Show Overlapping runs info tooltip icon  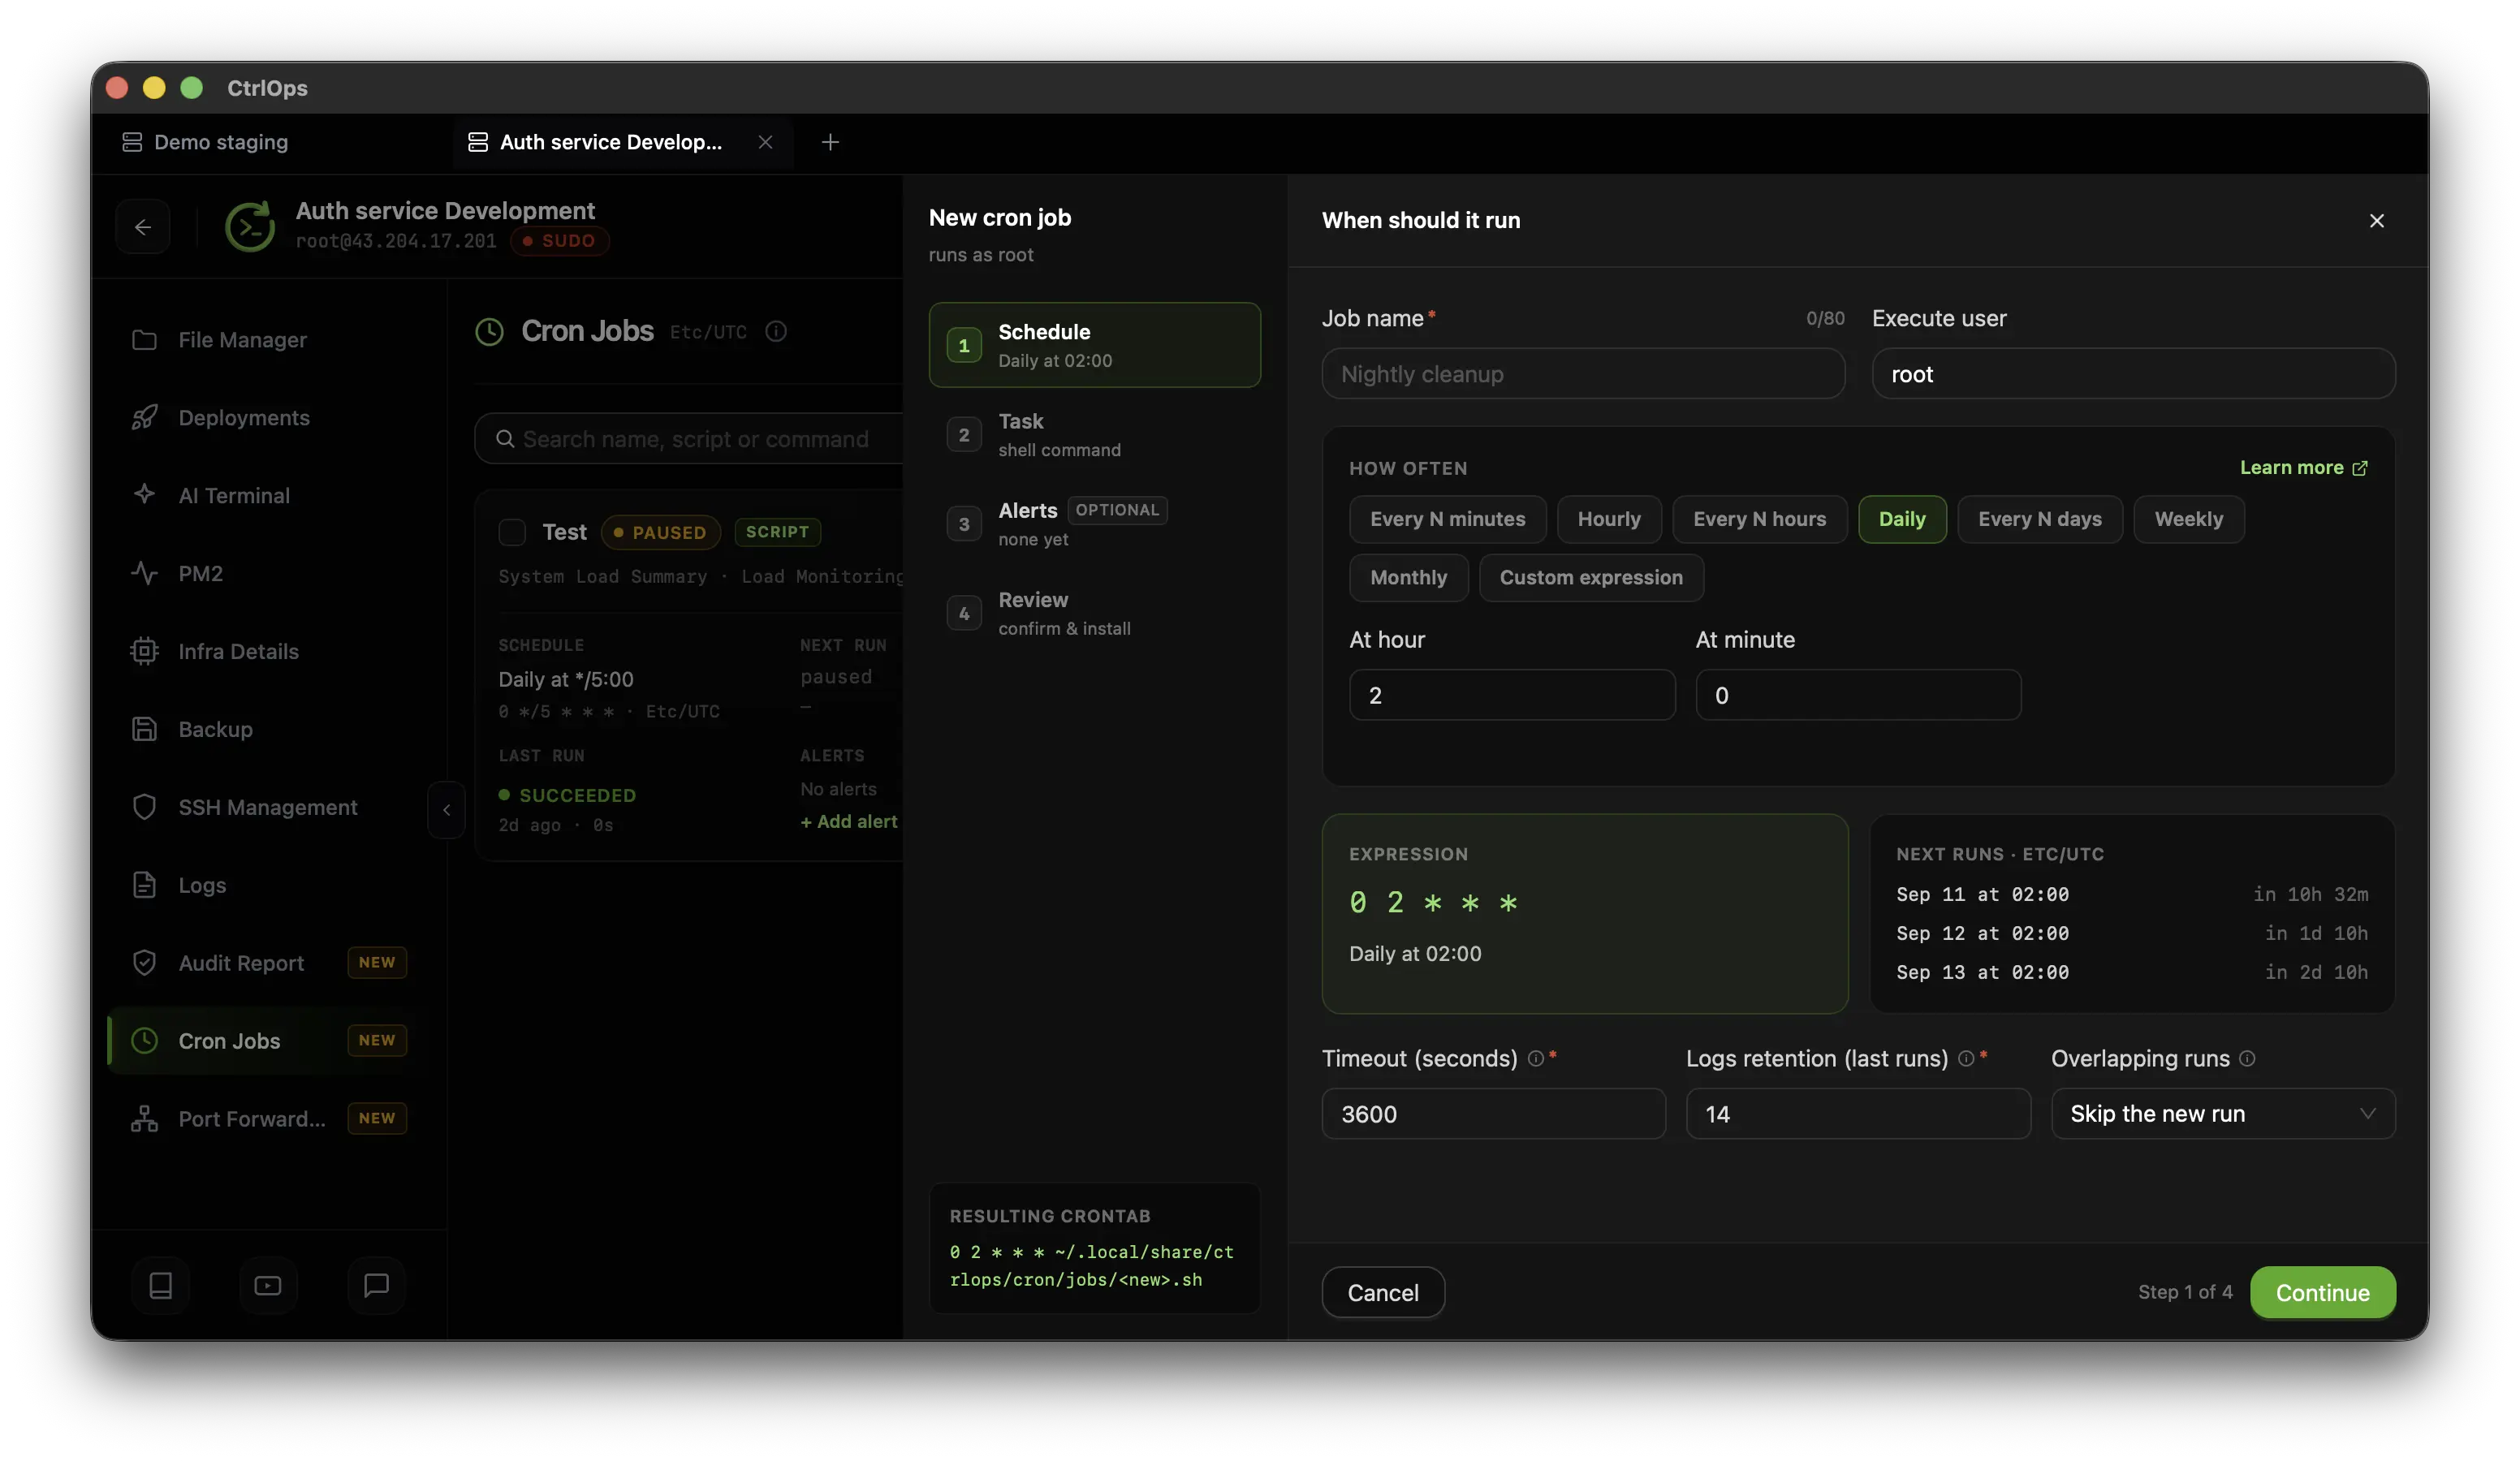point(2247,1058)
